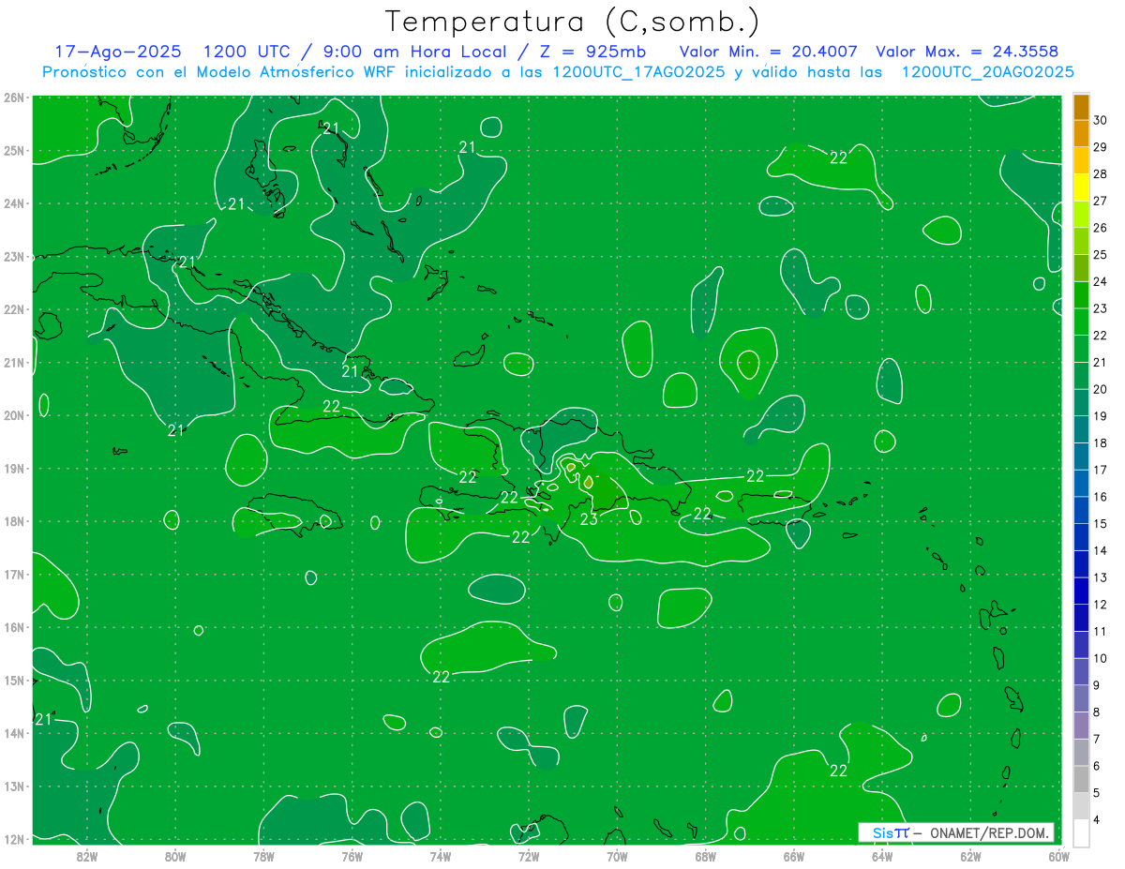The height and width of the screenshot is (869, 1125).
Task: Click the green legend band between 21 and 22
Action: click(1081, 349)
